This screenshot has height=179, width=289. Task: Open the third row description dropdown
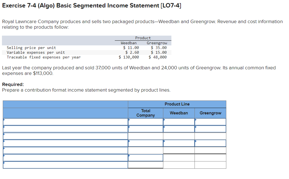(x=64, y=136)
